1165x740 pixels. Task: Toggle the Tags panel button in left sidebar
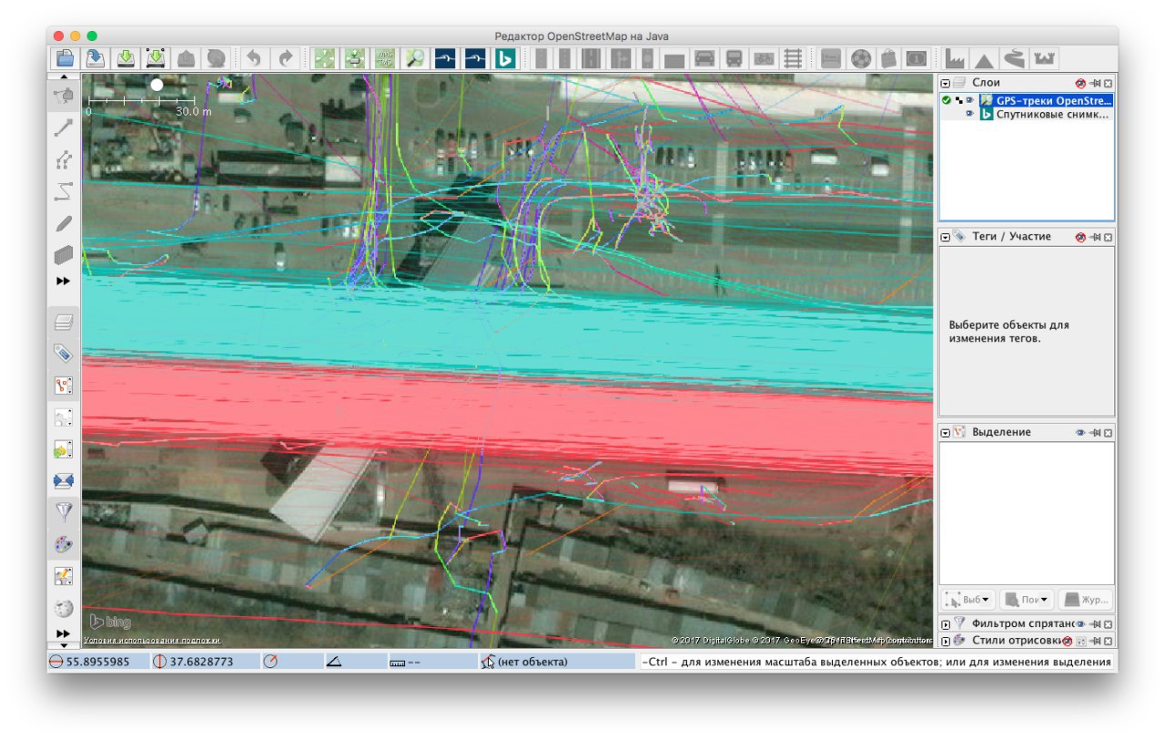tap(64, 353)
